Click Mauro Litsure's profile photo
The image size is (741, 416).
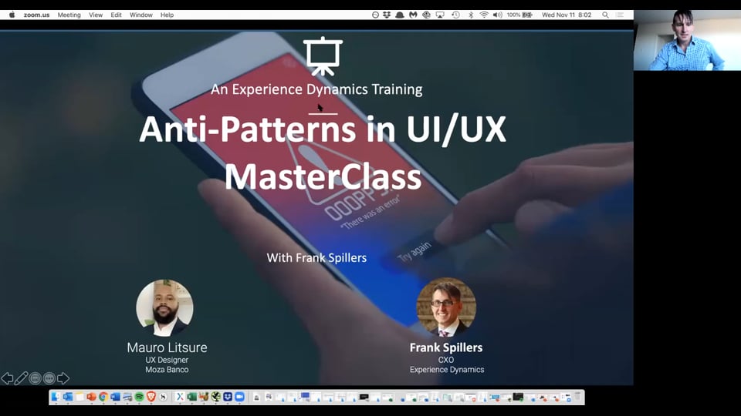click(164, 307)
